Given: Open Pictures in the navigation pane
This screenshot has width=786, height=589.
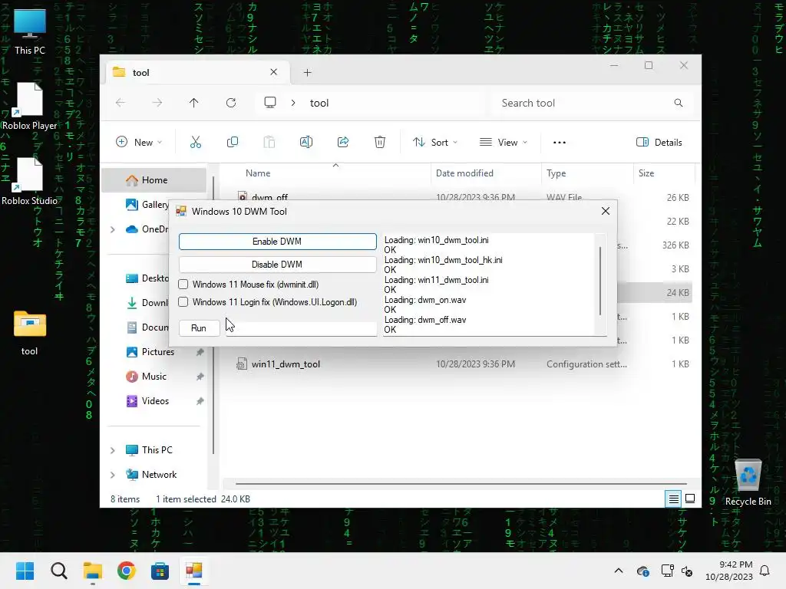Looking at the screenshot, I should pyautogui.click(x=157, y=352).
